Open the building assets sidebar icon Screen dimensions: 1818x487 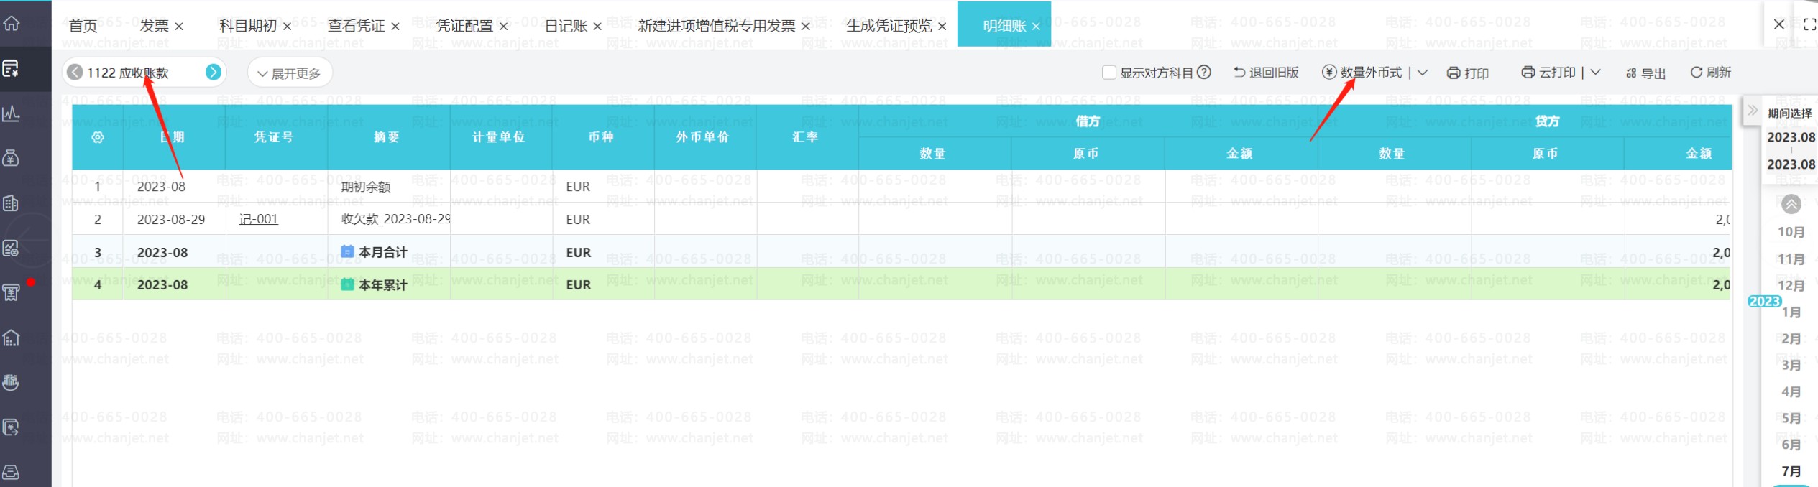pyautogui.click(x=11, y=203)
